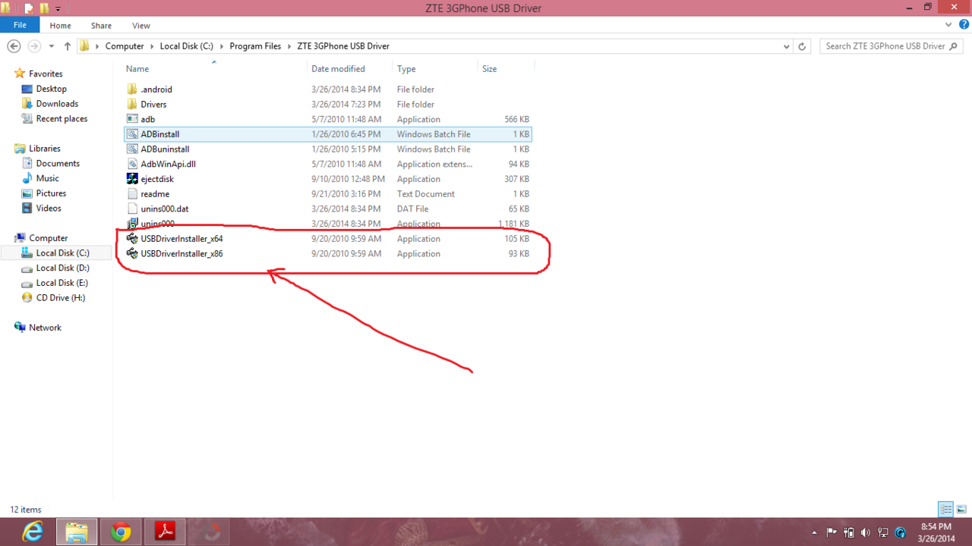Open the network icon in system tray
972x546 pixels.
coord(882,532)
